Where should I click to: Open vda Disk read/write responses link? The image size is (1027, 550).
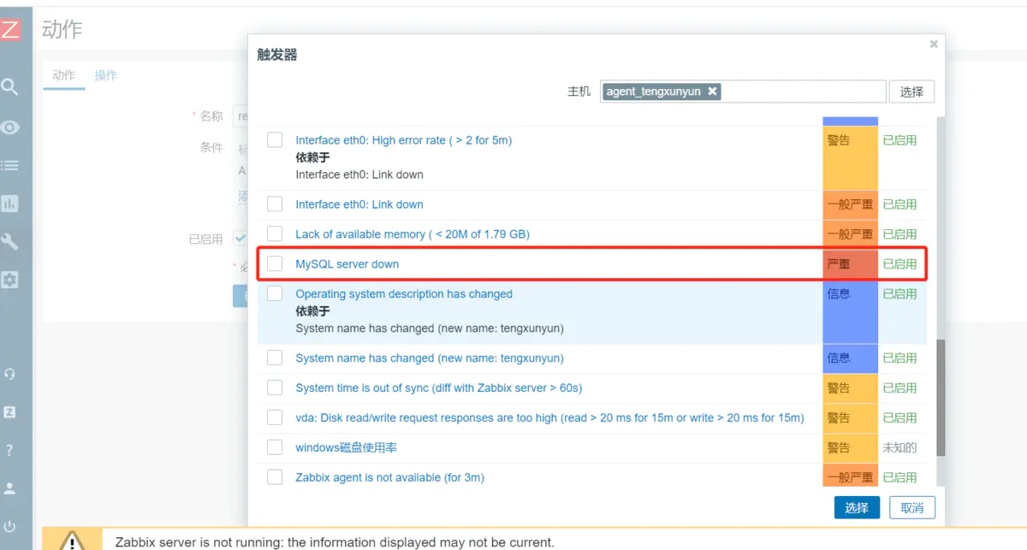pos(550,418)
